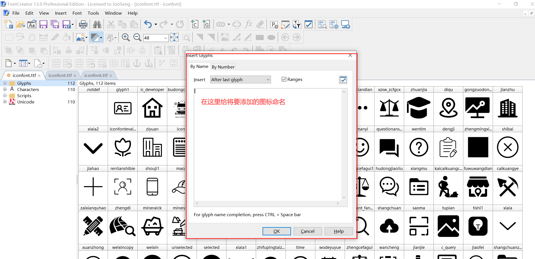The width and height of the screenshot is (535, 259).
Task: Click the Zoom Out magnifier icon
Action: (137, 37)
